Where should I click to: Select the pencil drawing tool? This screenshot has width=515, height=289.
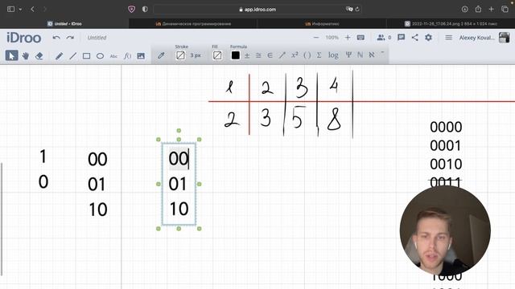[59, 55]
